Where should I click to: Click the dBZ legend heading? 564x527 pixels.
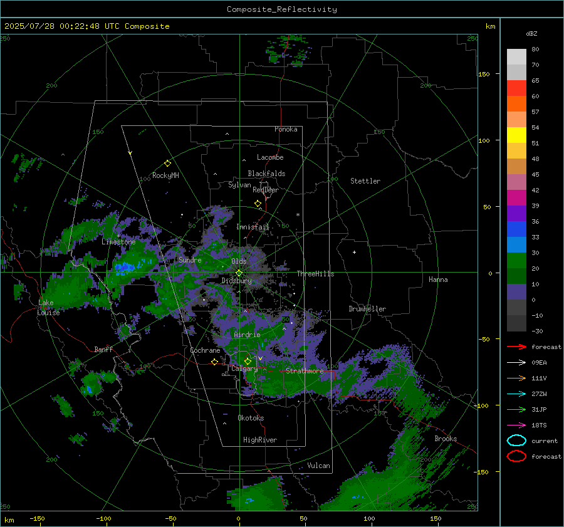pyautogui.click(x=531, y=33)
